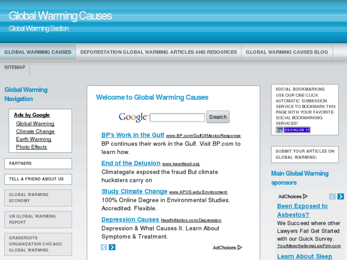Viewport: 347px width, 260px height.
Task: Click AdChoices text below center ads
Action: pos(224,248)
